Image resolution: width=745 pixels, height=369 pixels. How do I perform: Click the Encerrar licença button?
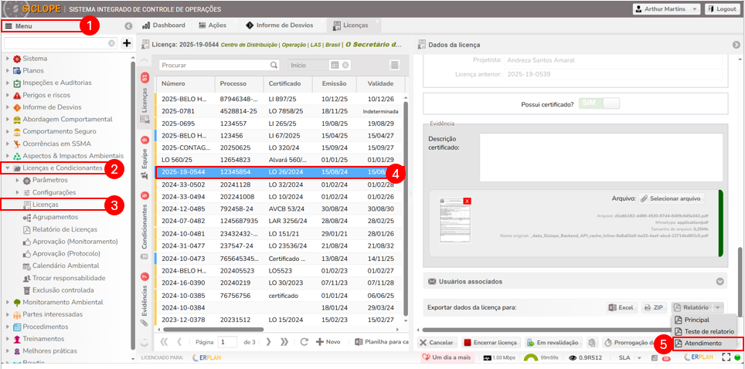tap(490, 342)
